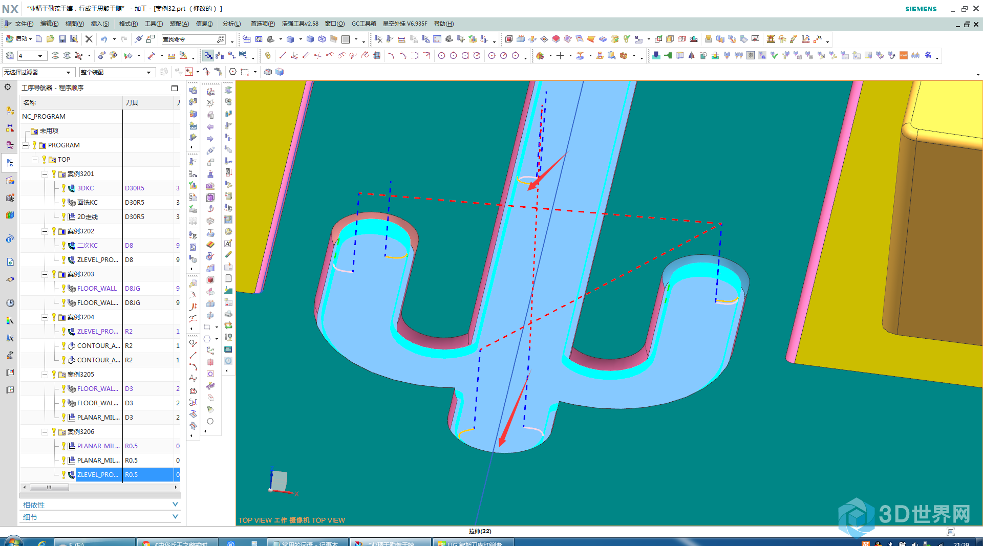Click the purple left arrow icon
This screenshot has height=546, width=983.
(x=210, y=127)
